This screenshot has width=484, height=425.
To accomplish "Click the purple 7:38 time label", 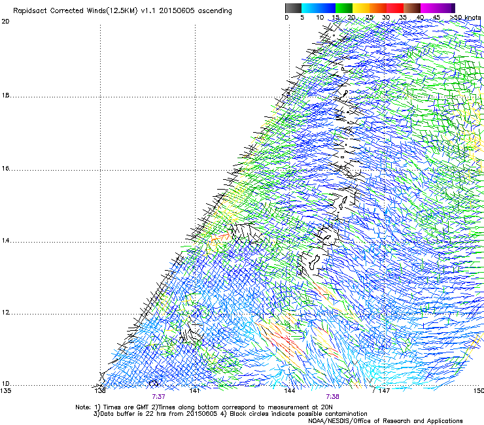I will 332,397.
